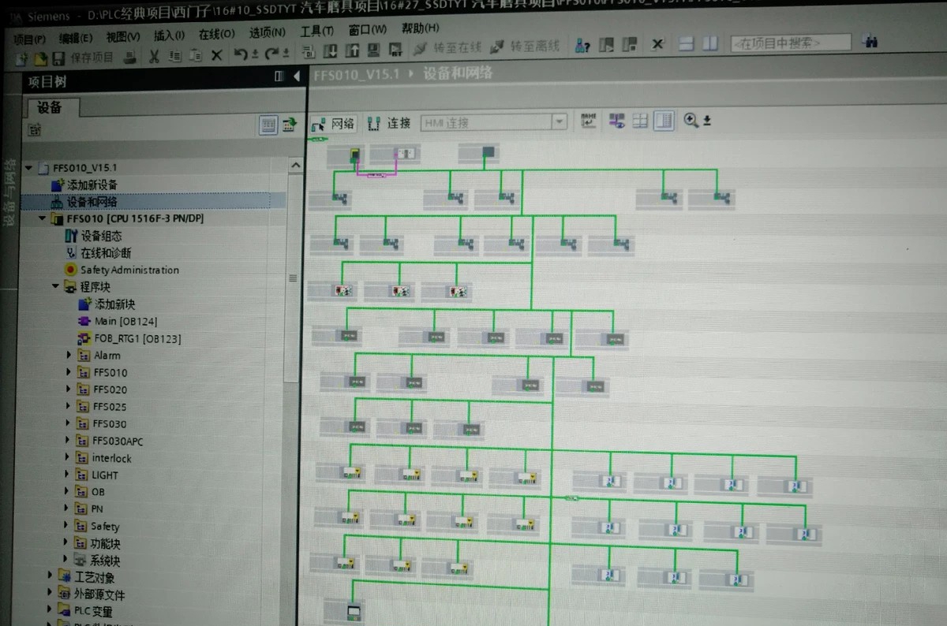Select the 设备 tab in project tree

(x=51, y=107)
